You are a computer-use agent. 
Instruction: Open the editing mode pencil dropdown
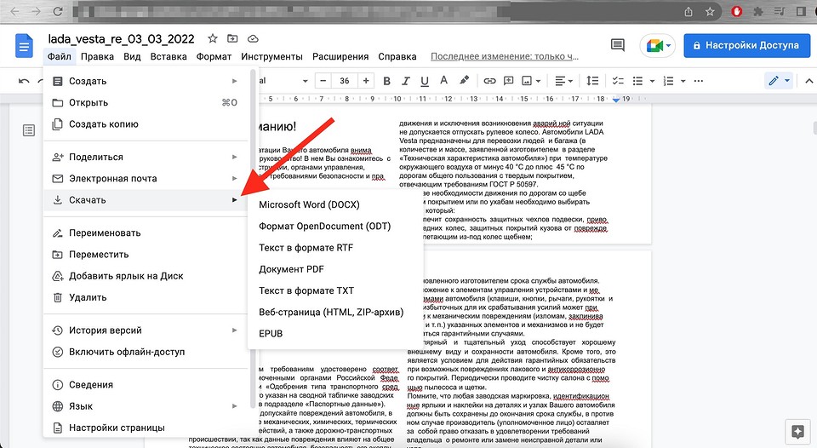(779, 81)
